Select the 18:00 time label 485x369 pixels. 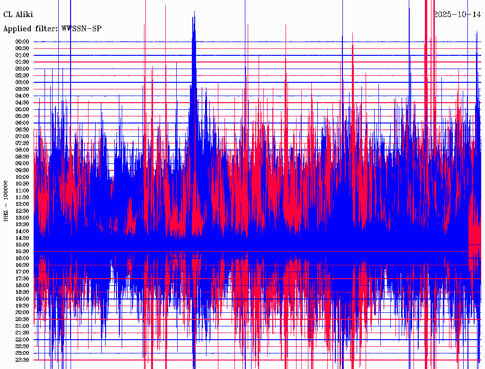click(22, 286)
